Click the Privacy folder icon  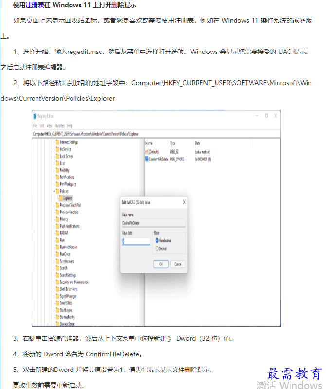click(x=57, y=219)
